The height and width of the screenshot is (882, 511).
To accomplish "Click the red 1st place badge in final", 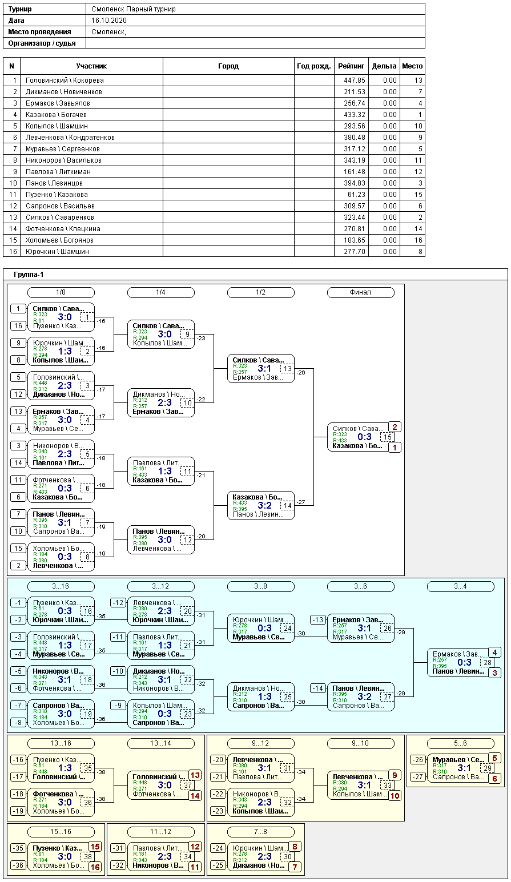I will (x=395, y=448).
